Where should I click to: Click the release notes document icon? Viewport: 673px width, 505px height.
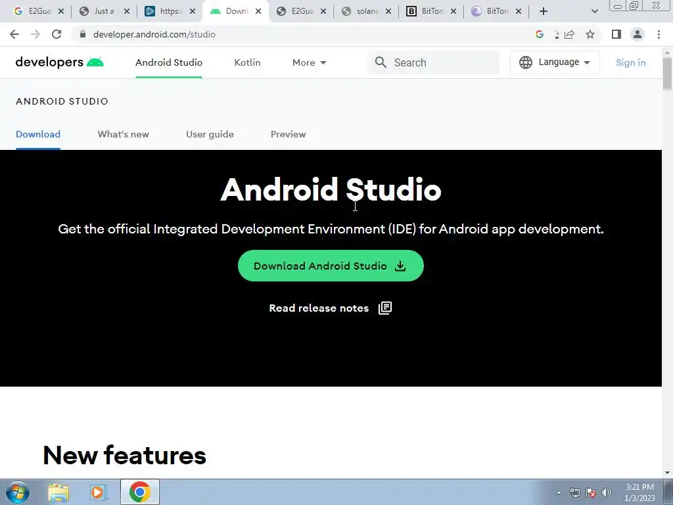385,308
